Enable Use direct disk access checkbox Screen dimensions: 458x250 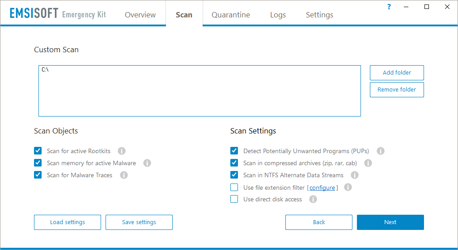[234, 199]
